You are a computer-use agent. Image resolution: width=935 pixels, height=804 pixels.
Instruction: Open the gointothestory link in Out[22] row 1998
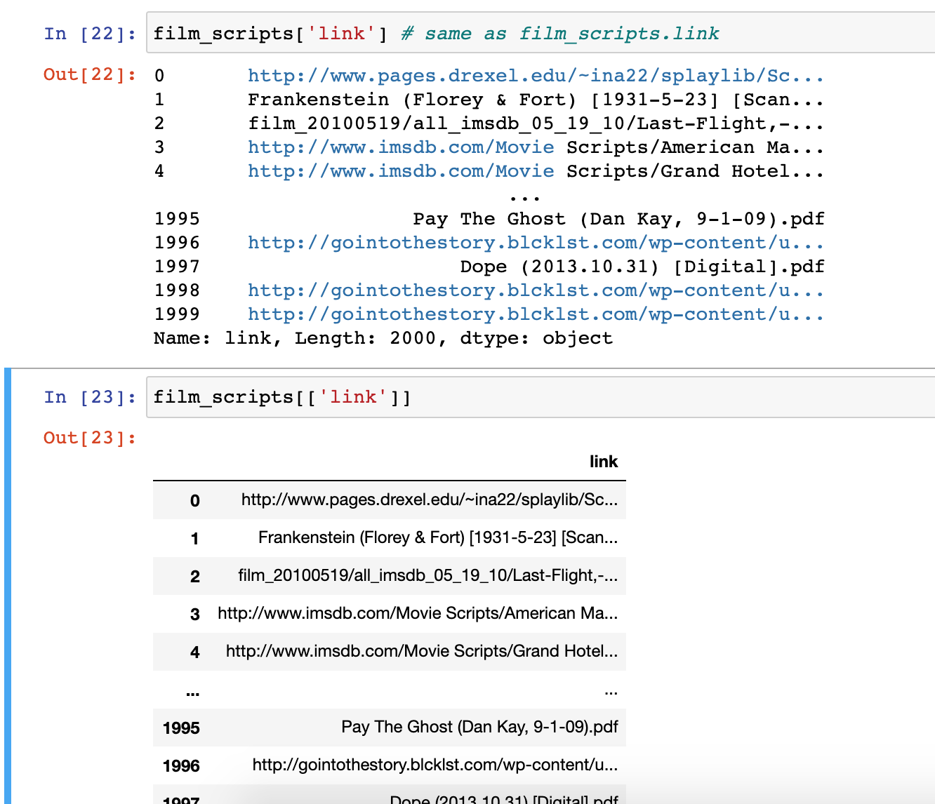536,290
